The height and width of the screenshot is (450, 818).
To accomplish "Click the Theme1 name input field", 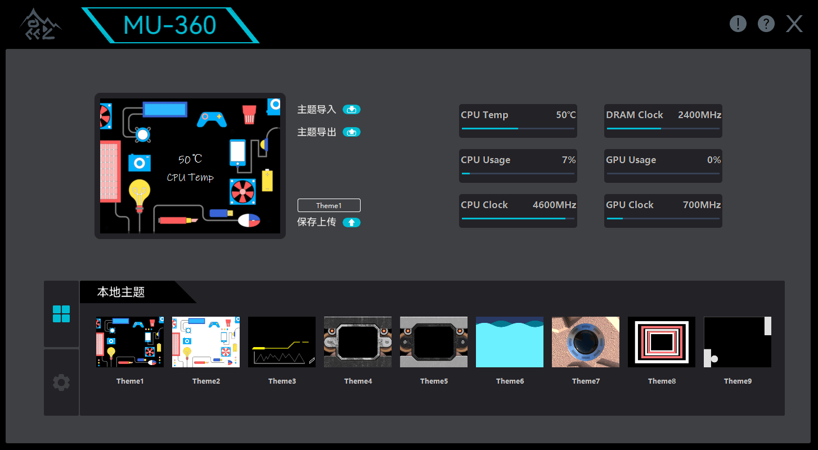I will 329,205.
